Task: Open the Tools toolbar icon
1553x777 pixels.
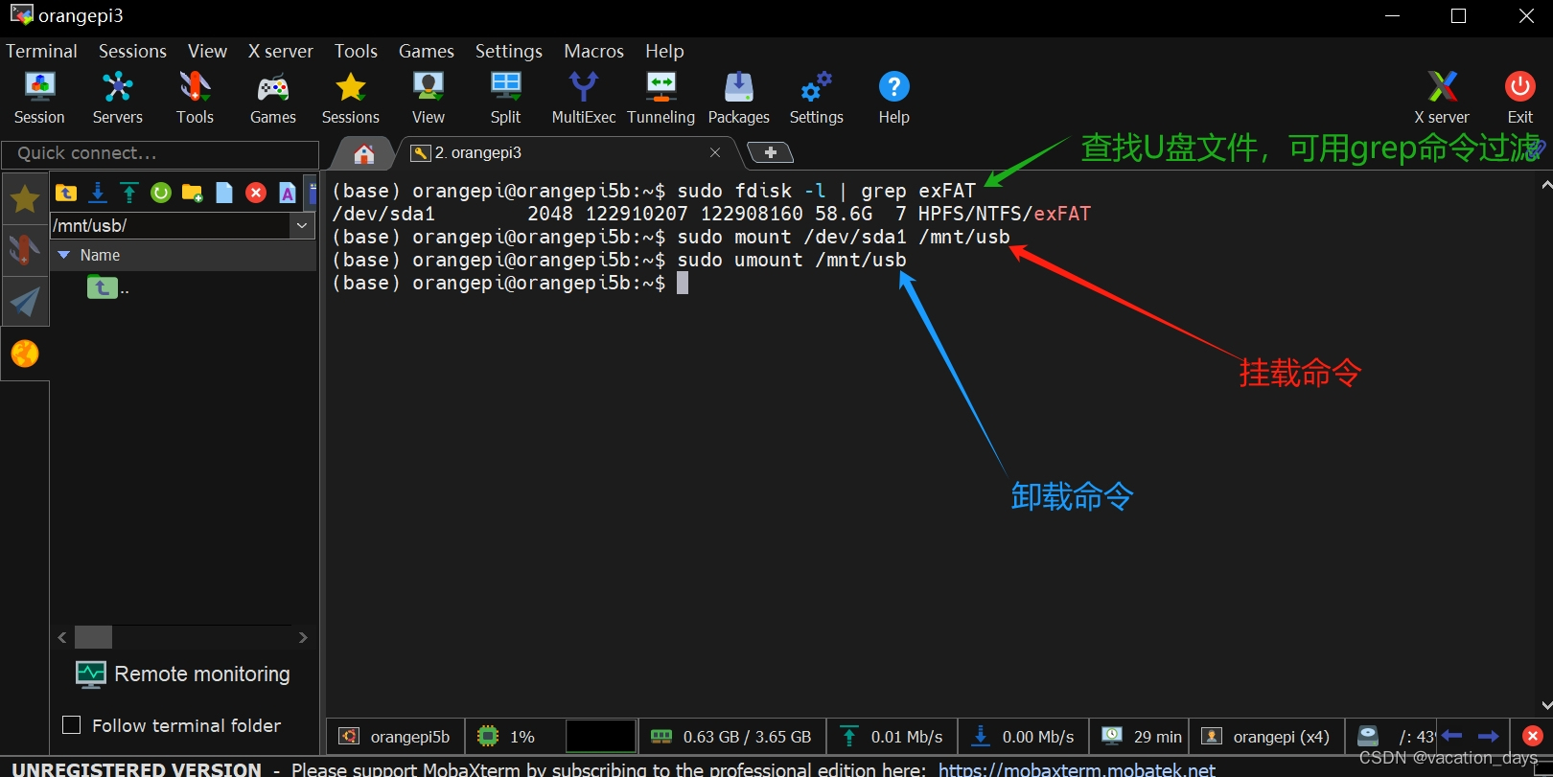Action: pos(195,99)
